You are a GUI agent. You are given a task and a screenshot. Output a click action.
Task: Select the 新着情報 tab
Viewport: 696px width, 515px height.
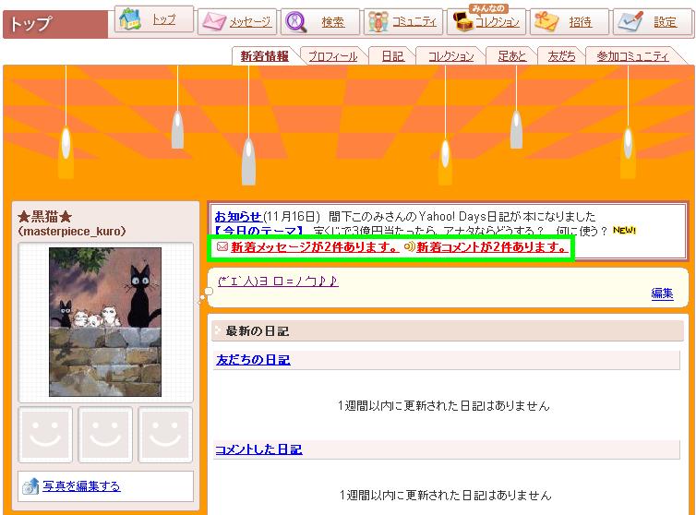pos(265,56)
